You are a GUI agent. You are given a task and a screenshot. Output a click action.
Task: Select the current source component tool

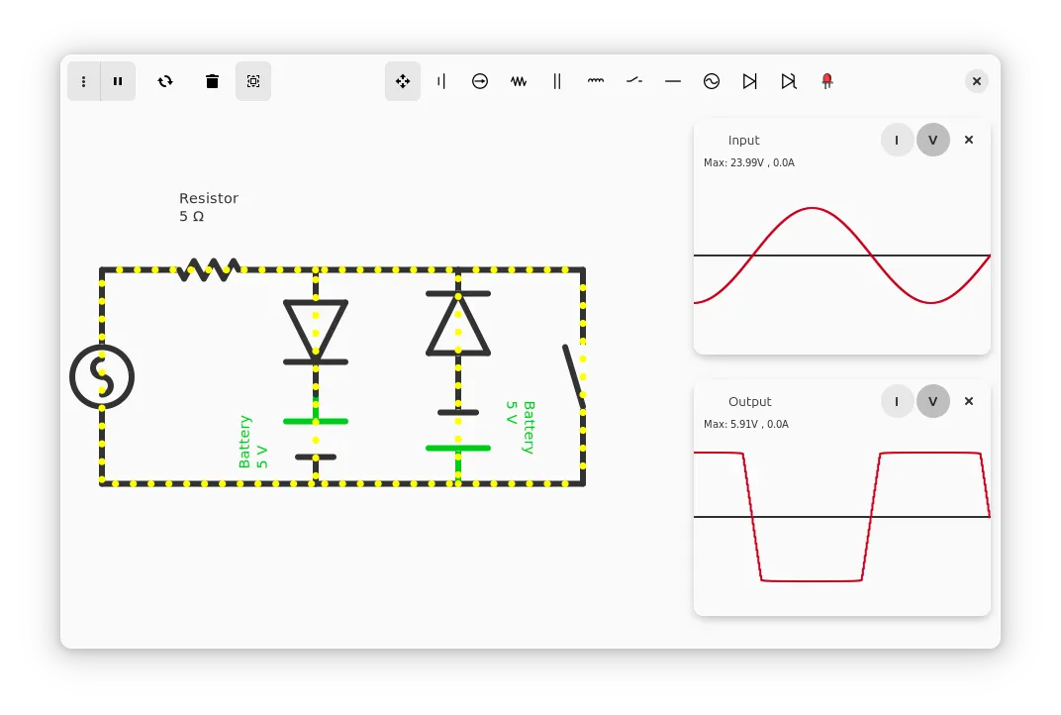(x=480, y=81)
